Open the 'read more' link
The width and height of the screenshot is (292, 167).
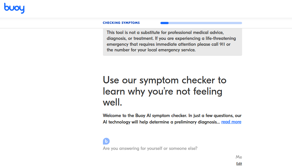tap(231, 122)
